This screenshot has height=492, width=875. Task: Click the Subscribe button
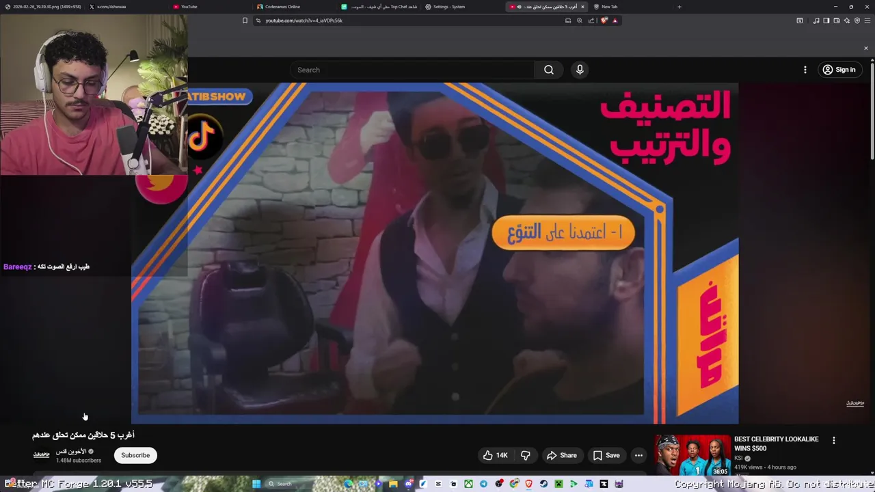point(135,455)
